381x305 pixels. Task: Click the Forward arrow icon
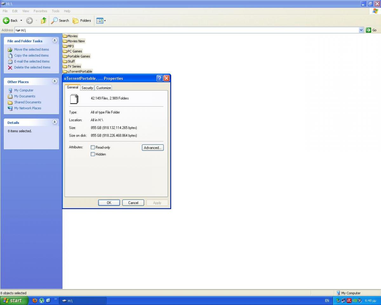coord(29,21)
